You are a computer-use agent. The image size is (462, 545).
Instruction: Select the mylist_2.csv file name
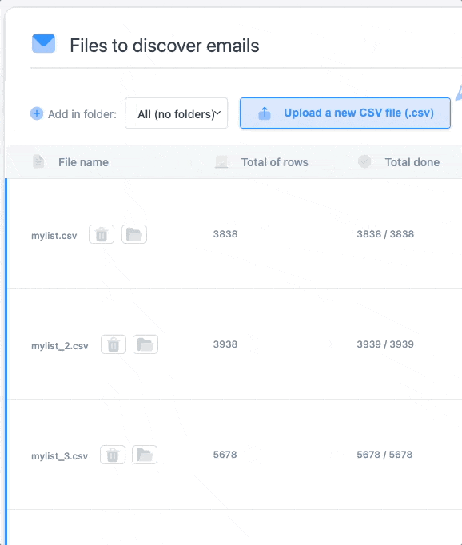(60, 346)
